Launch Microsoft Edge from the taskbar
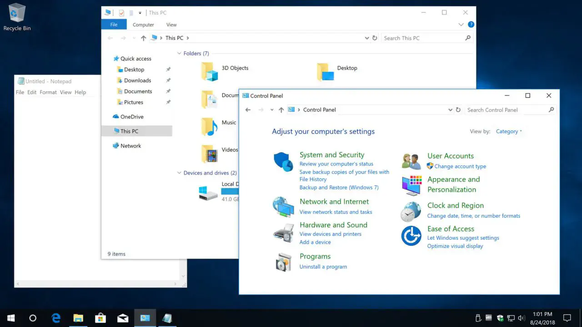 click(x=56, y=318)
